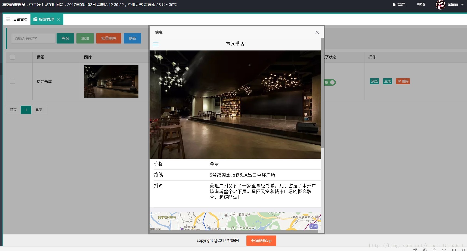Viewport: 467px width, 251px height.
Task: Click the 操作 column header
Action: [372, 57]
